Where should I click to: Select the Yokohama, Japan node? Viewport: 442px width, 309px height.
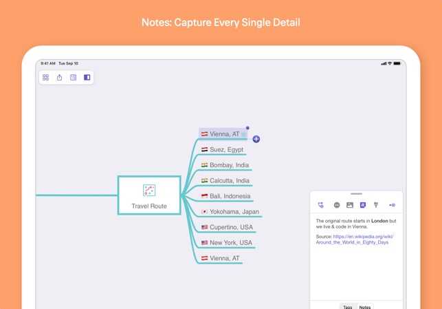tap(230, 212)
